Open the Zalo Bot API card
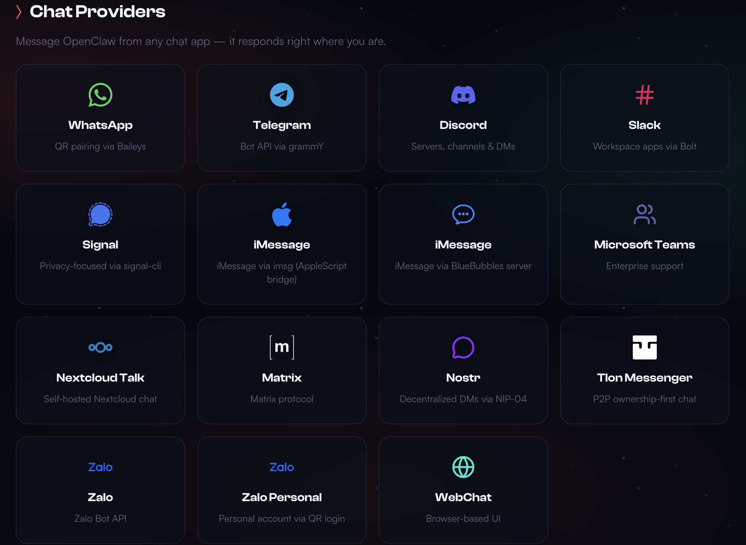Viewport: 746px width, 545px height. tap(100, 490)
